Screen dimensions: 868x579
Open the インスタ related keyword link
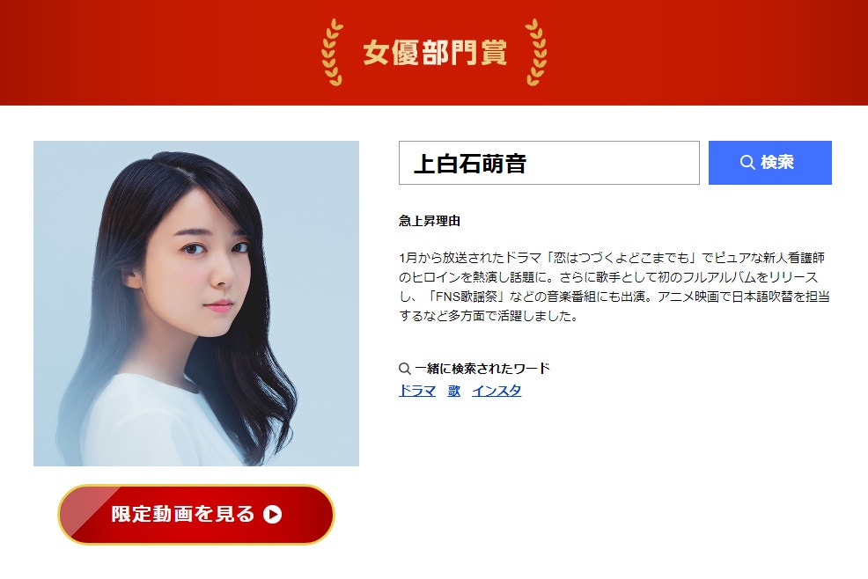(x=497, y=391)
